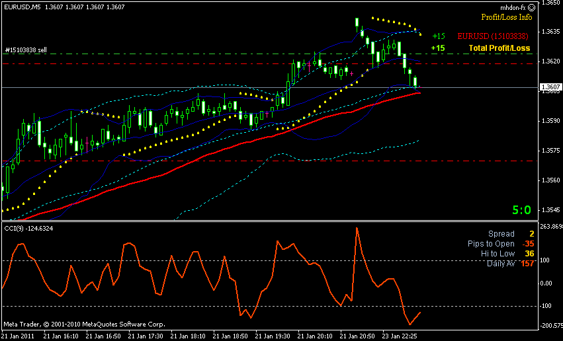Viewport: 563px width, 341px height.
Task: Click the 1.3635 price axis label
Action: [x=551, y=32]
